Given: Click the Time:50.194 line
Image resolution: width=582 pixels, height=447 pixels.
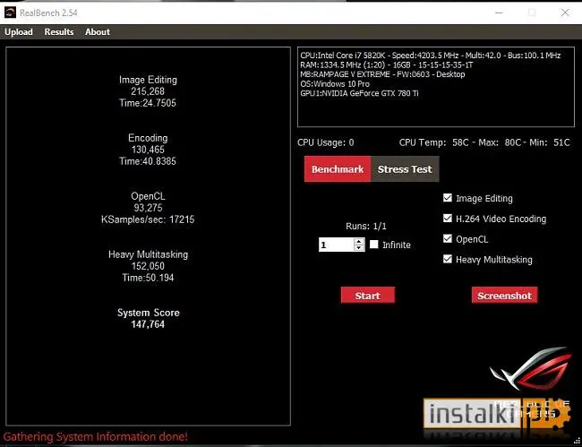Looking at the screenshot, I should [x=148, y=278].
